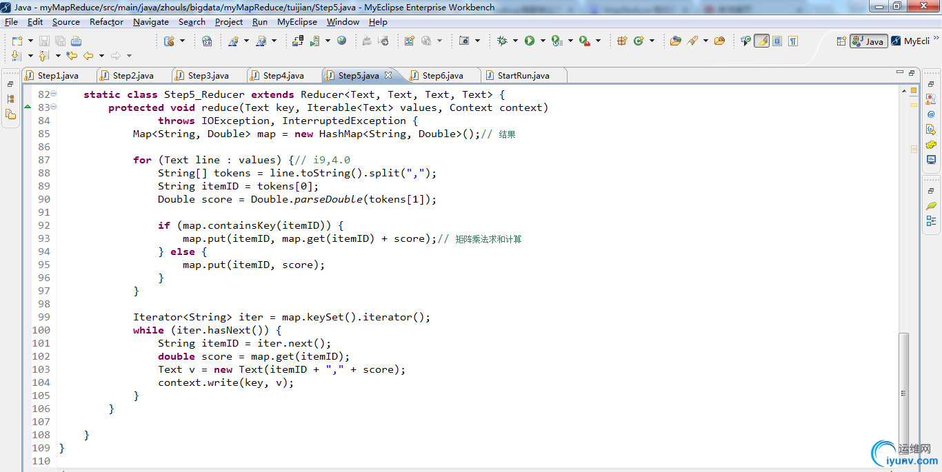
Task: Toggle Mark Occurrences highlighter button
Action: click(x=761, y=41)
